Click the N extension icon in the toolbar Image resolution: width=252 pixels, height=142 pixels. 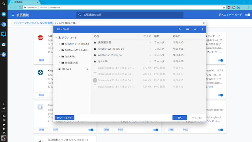pyautogui.click(x=239, y=7)
